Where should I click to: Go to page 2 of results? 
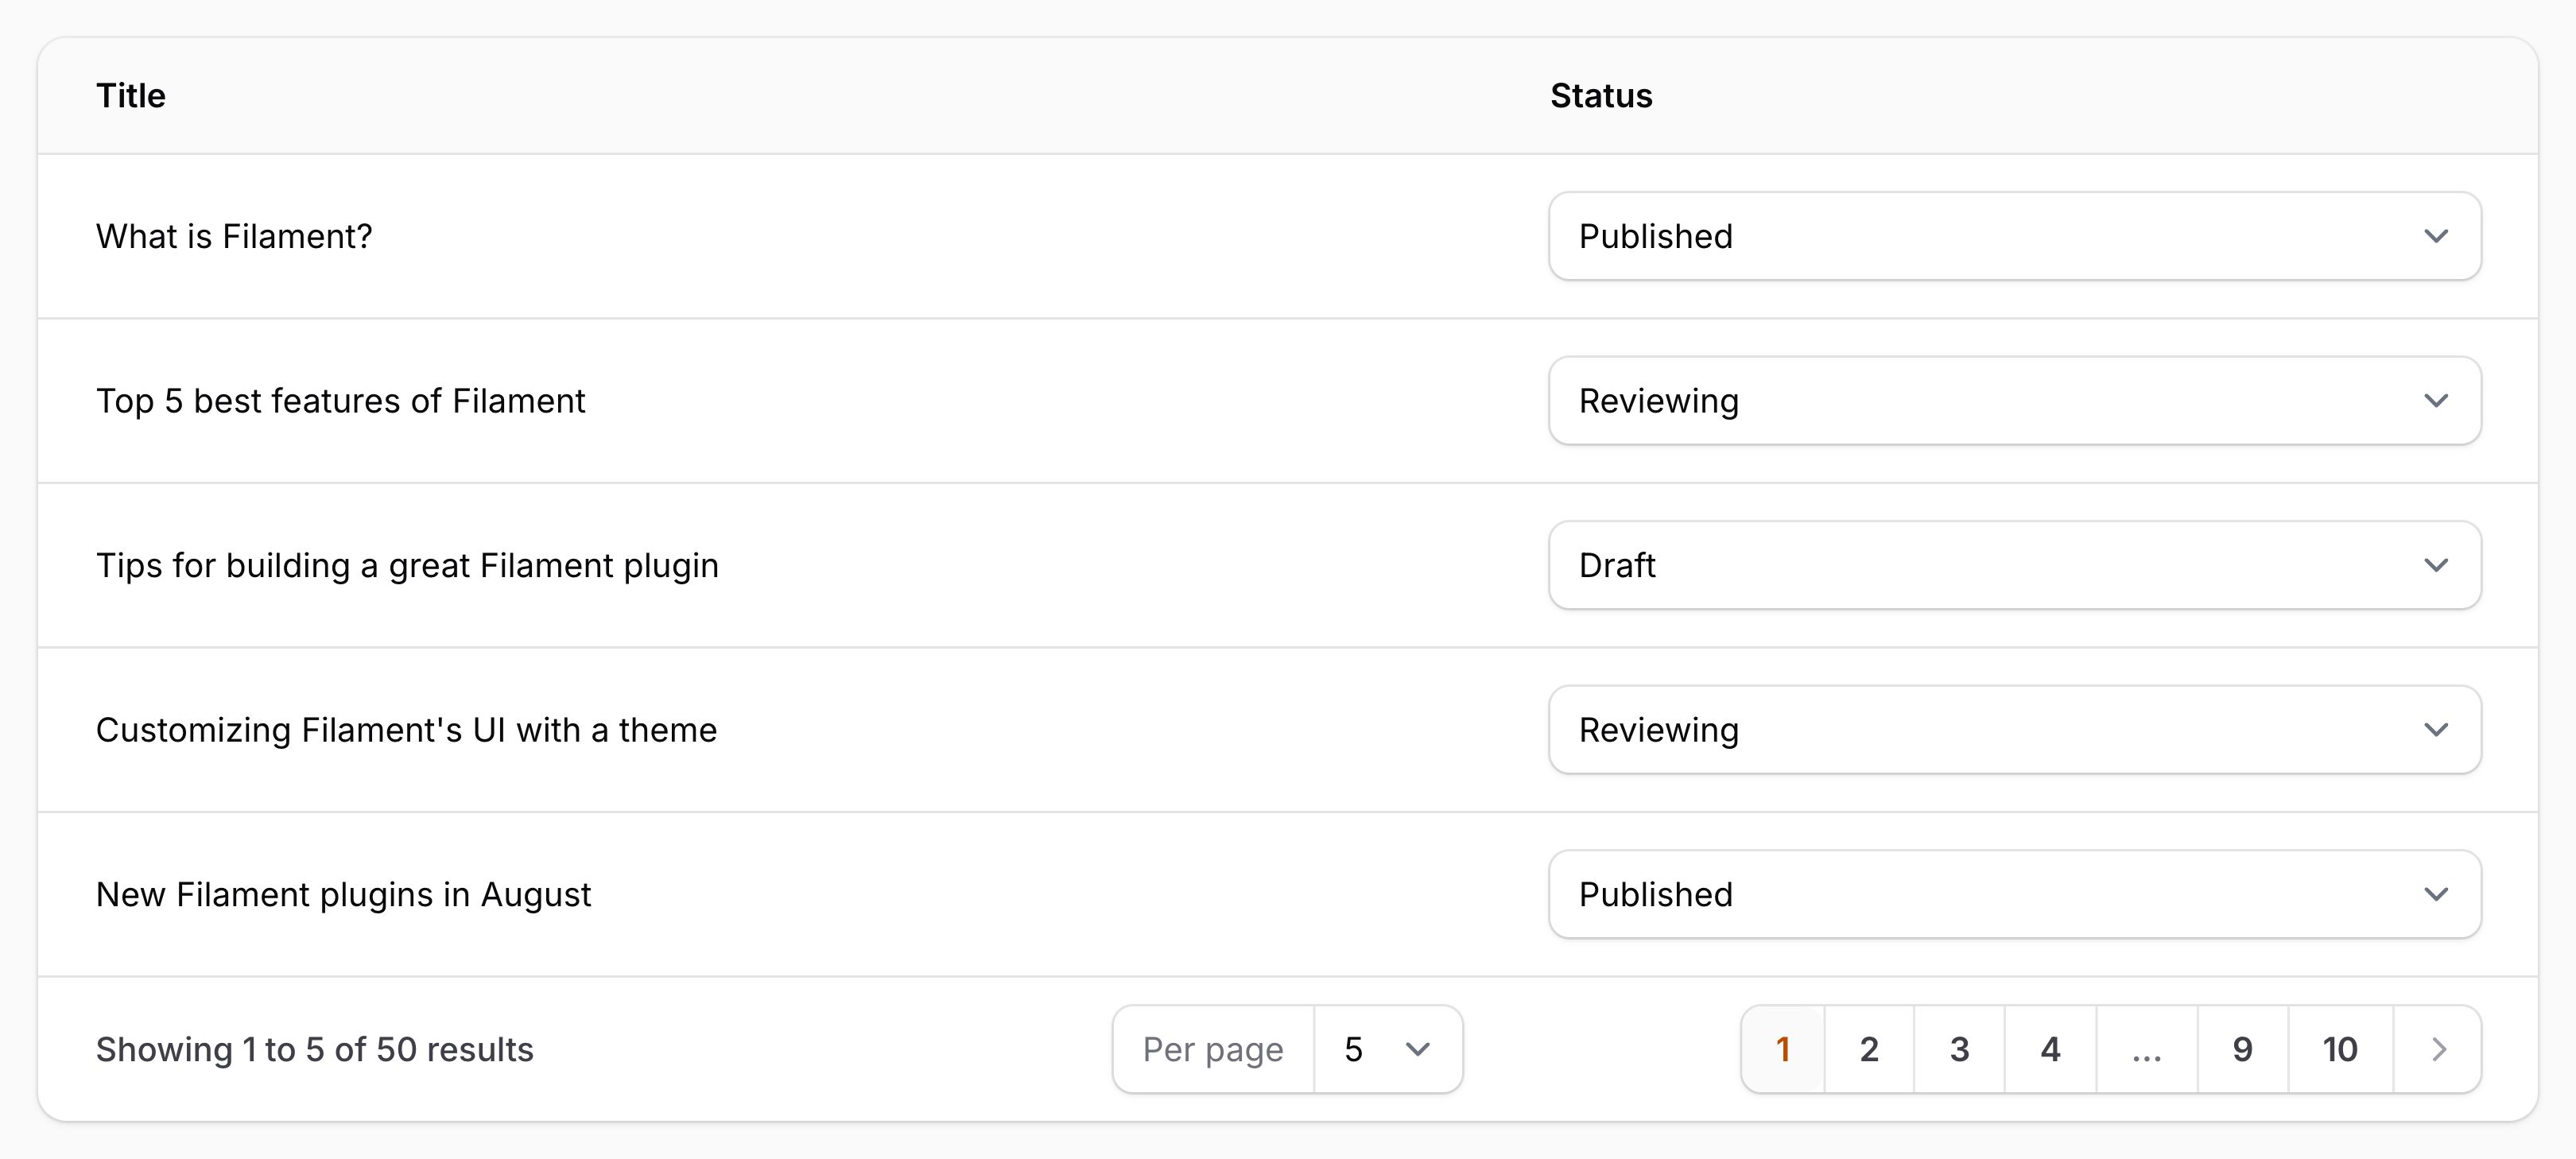click(1868, 1049)
